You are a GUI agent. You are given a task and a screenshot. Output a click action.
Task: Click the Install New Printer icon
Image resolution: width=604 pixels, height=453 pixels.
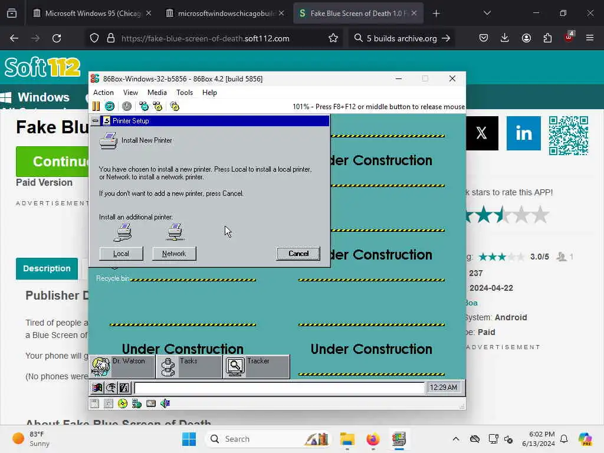tap(109, 140)
